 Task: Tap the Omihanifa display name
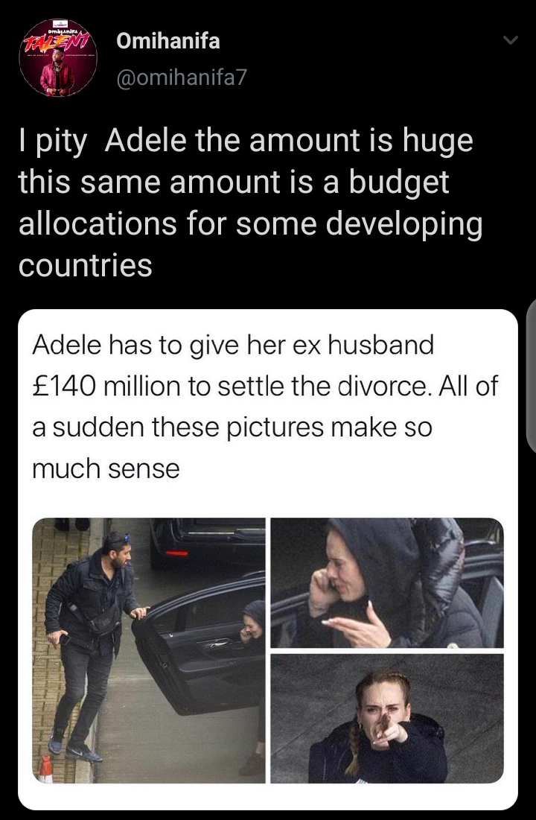pyautogui.click(x=167, y=41)
